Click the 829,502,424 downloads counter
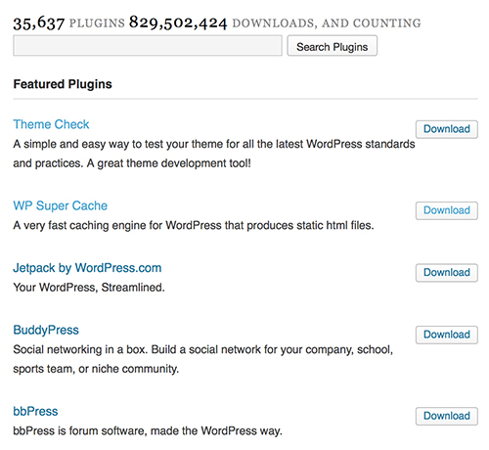Screen dimensions: 489x450 (275, 22)
